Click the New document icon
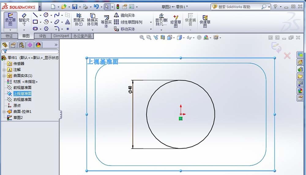 coord(53,7)
